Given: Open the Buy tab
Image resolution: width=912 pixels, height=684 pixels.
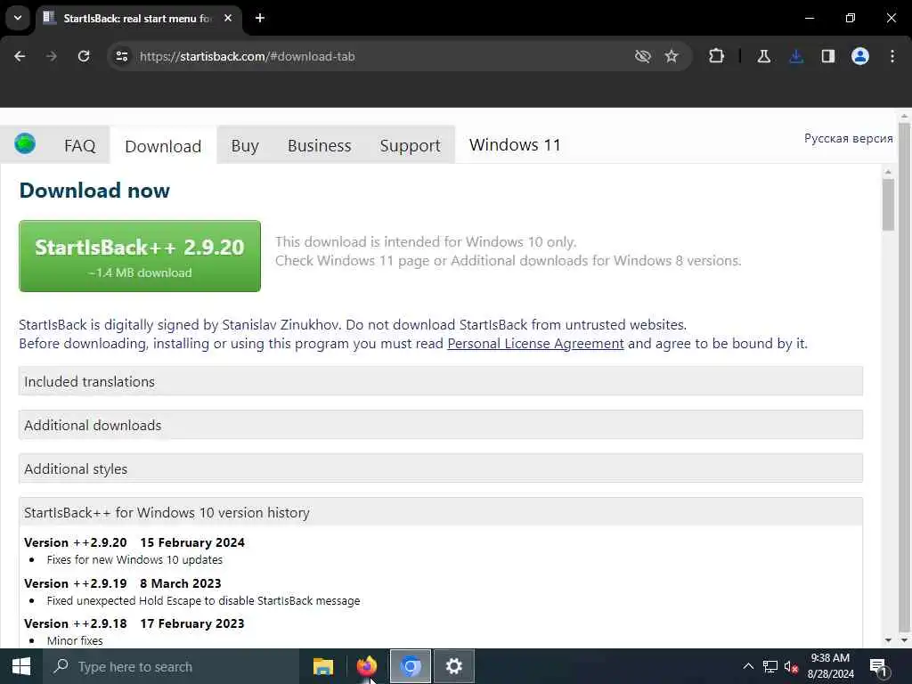Looking at the screenshot, I should pyautogui.click(x=245, y=145).
